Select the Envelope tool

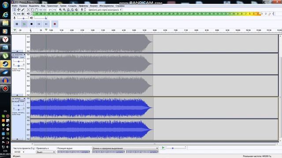pyautogui.click(x=19, y=10)
